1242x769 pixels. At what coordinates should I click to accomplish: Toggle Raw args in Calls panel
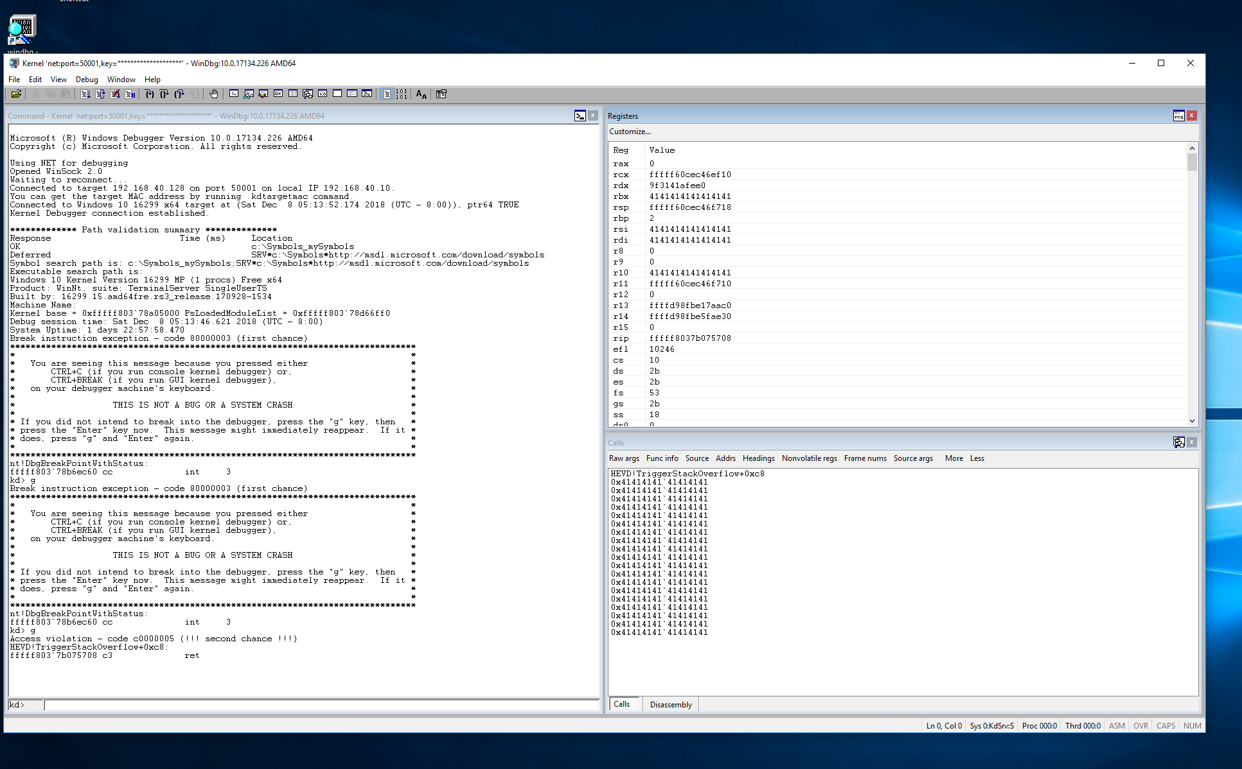pos(624,458)
